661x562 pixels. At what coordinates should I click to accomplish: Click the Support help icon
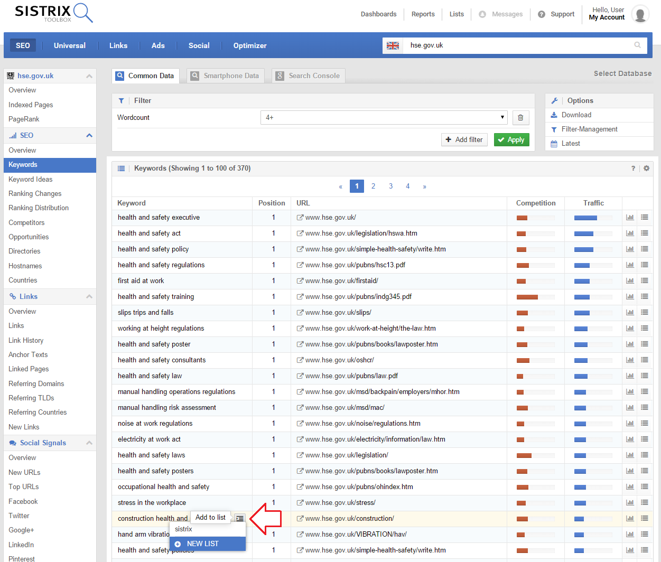click(542, 14)
